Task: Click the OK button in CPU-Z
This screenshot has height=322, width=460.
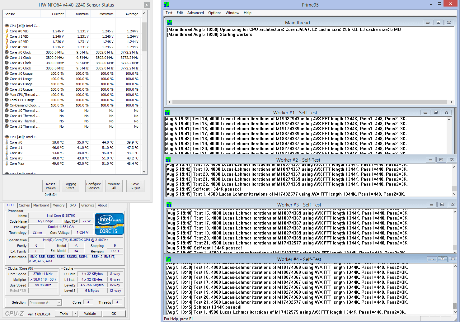Action: click(x=114, y=314)
